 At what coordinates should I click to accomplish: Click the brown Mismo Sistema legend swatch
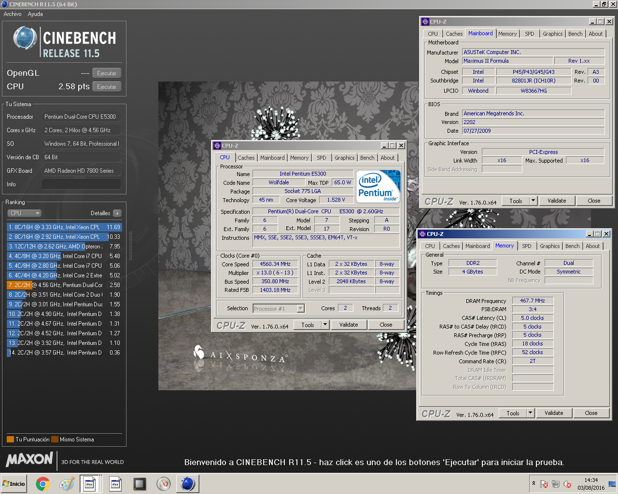[x=55, y=439]
